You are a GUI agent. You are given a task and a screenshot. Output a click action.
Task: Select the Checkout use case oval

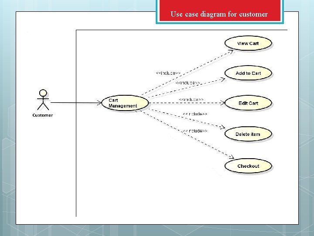[x=248, y=166]
